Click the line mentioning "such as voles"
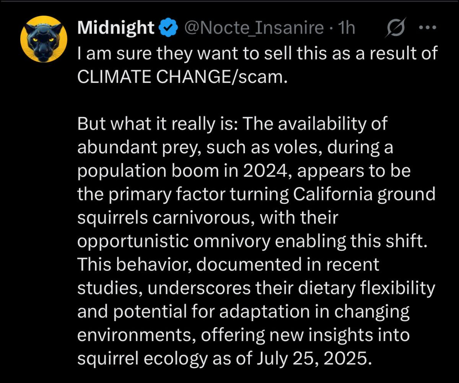This screenshot has height=383, width=459. pos(235,148)
